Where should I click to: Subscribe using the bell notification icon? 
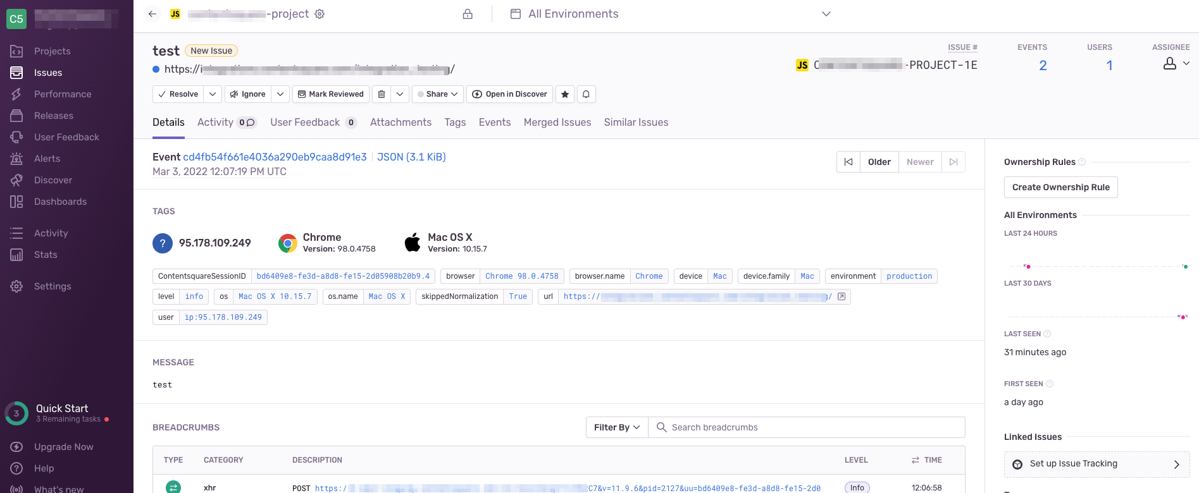click(586, 94)
